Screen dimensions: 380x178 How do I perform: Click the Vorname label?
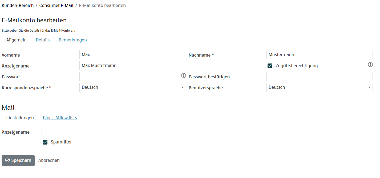coord(11,55)
